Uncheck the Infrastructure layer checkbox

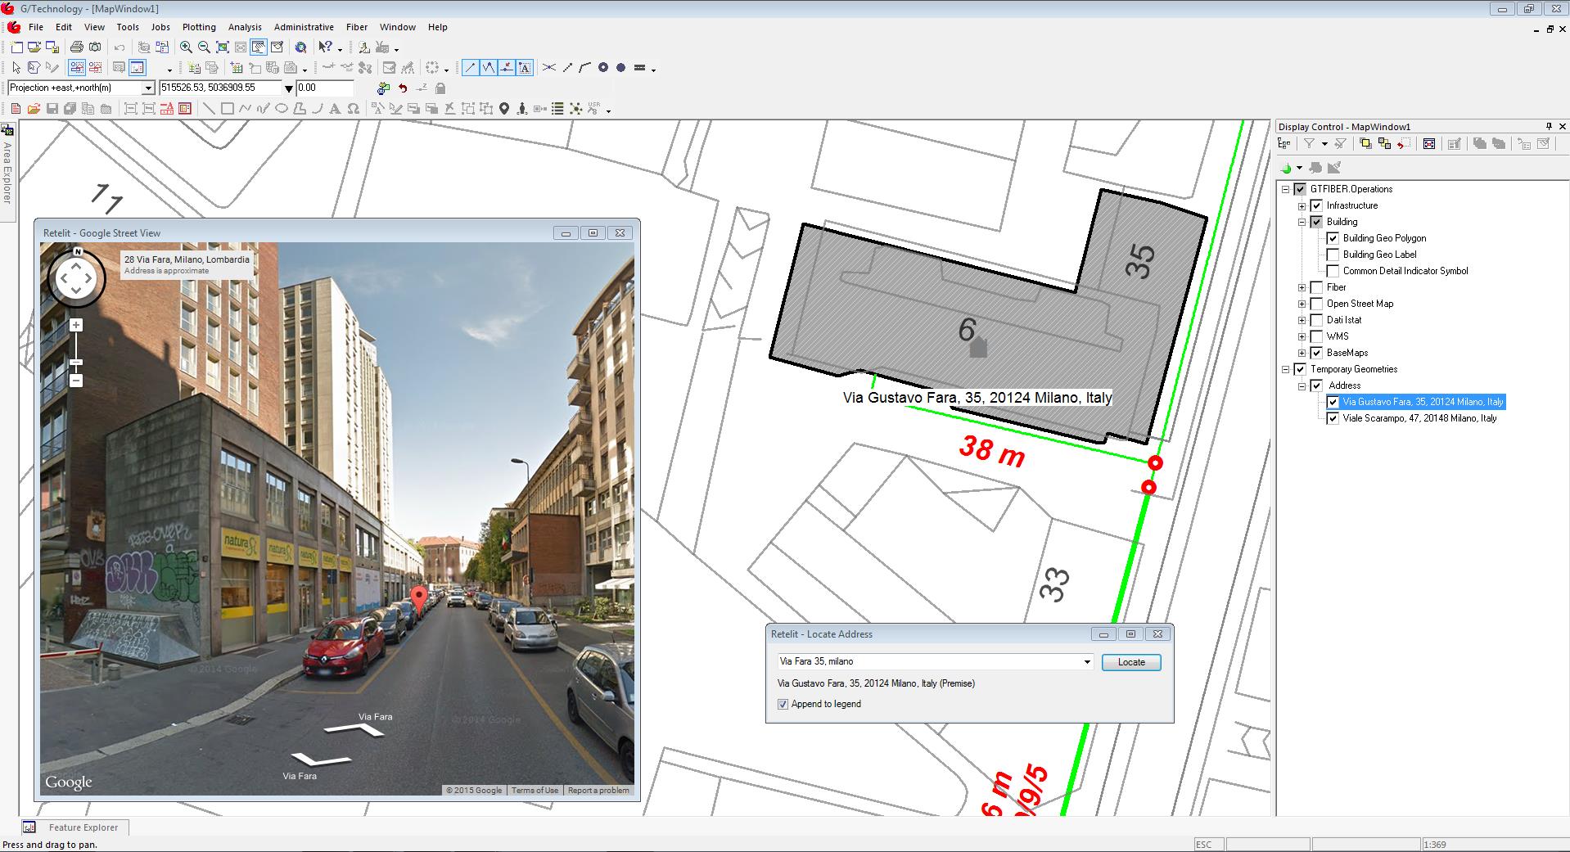pos(1316,205)
